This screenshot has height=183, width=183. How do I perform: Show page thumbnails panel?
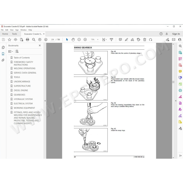coord(3,47)
